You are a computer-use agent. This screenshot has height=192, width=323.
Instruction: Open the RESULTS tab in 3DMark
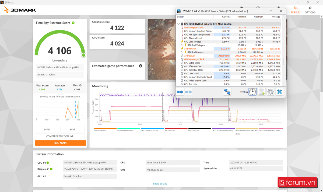click(295, 10)
